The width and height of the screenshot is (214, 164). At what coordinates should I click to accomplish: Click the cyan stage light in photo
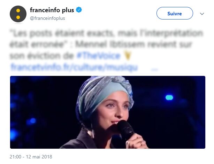click(169, 97)
